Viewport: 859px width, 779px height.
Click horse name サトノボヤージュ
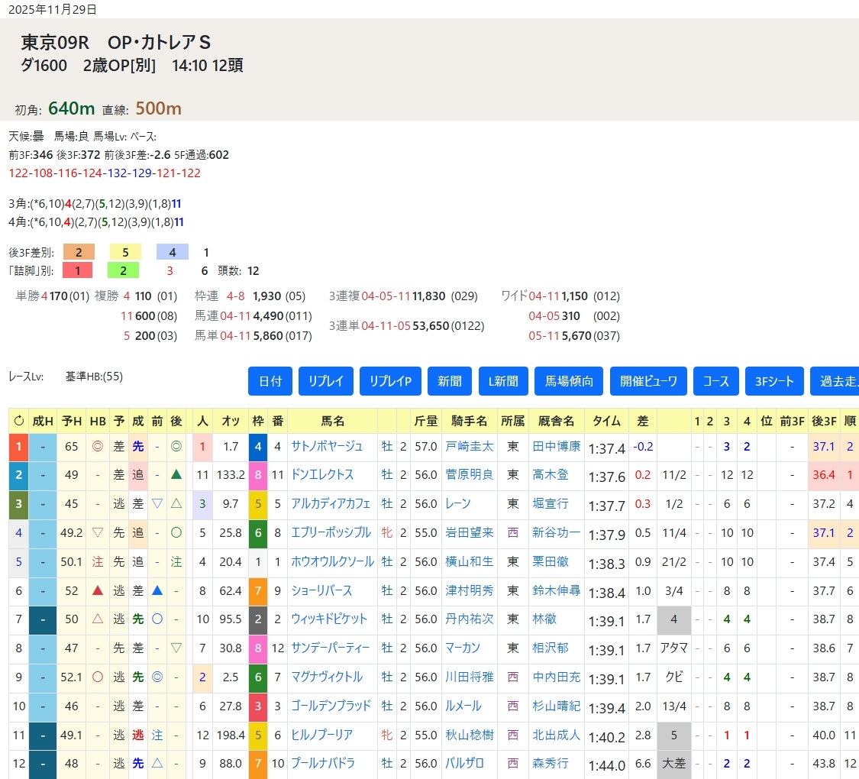pyautogui.click(x=327, y=446)
